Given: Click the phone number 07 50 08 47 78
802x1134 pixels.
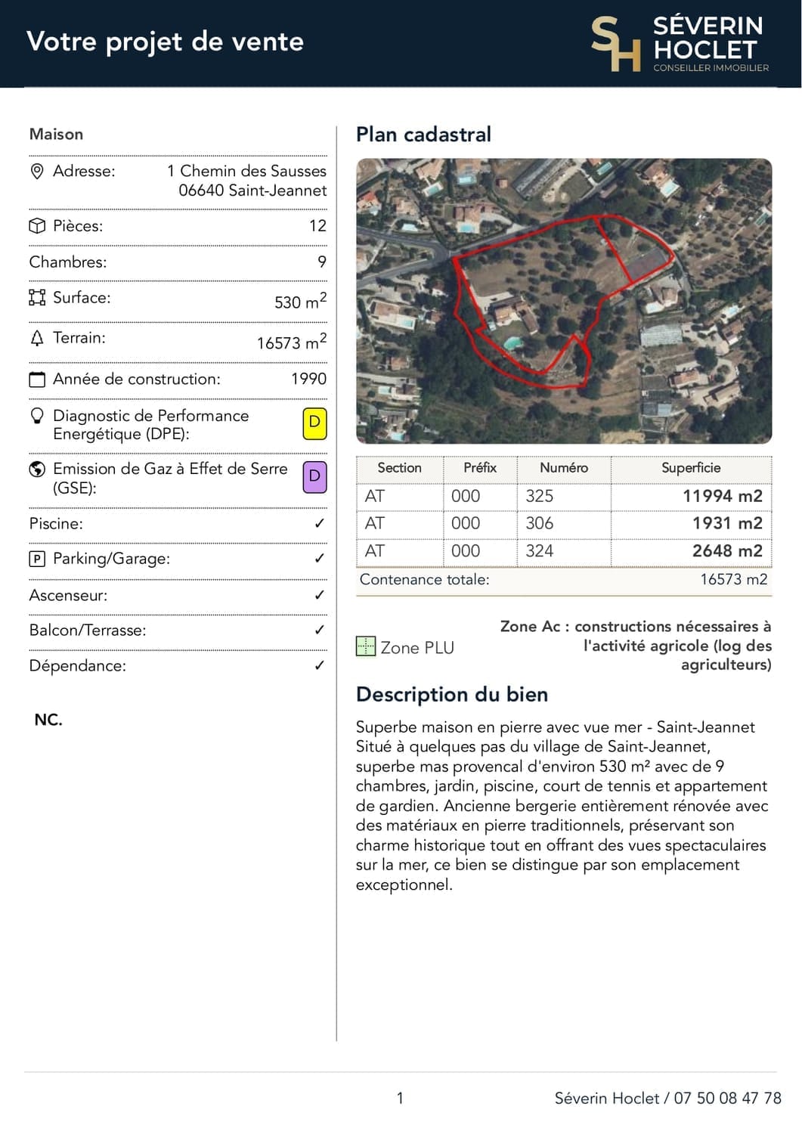Looking at the screenshot, I should click(727, 1098).
